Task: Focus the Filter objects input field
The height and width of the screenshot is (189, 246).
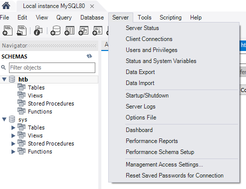Action: (x=52, y=67)
